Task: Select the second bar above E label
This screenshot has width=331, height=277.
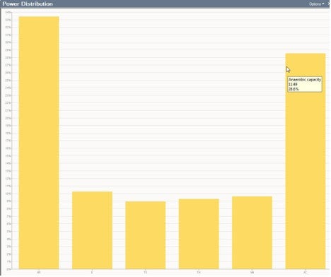Action: (x=92, y=230)
